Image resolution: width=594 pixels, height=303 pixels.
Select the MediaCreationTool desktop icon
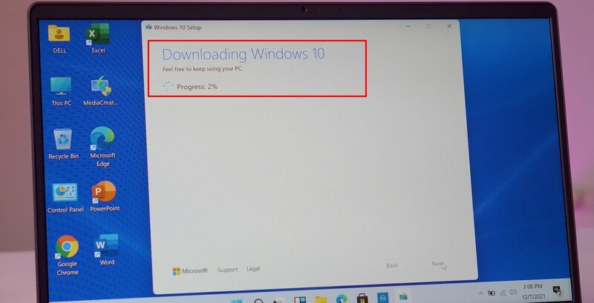(x=101, y=91)
